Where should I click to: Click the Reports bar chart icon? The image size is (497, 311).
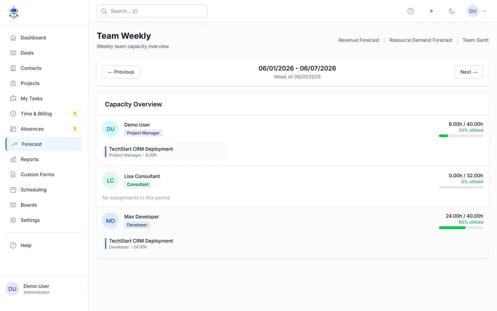click(13, 160)
